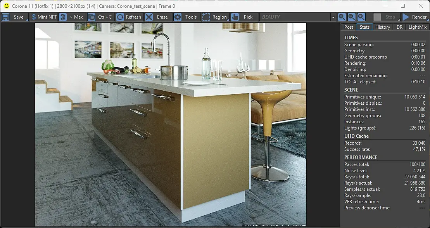The height and width of the screenshot is (228, 430).
Task: Toggle the Region render selection
Action: pyautogui.click(x=215, y=17)
